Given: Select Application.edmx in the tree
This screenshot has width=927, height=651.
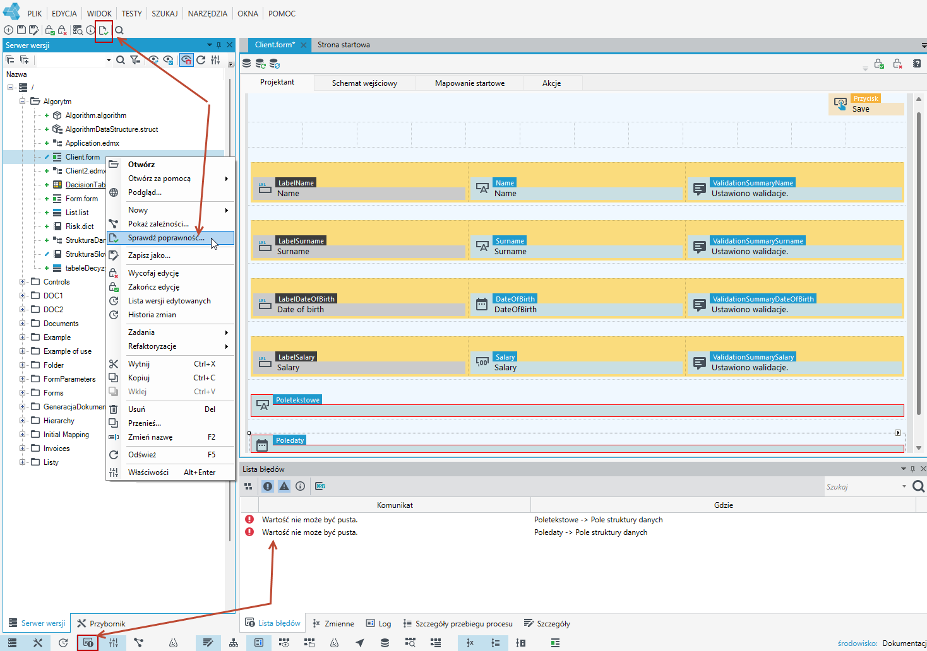Looking at the screenshot, I should click(x=92, y=143).
